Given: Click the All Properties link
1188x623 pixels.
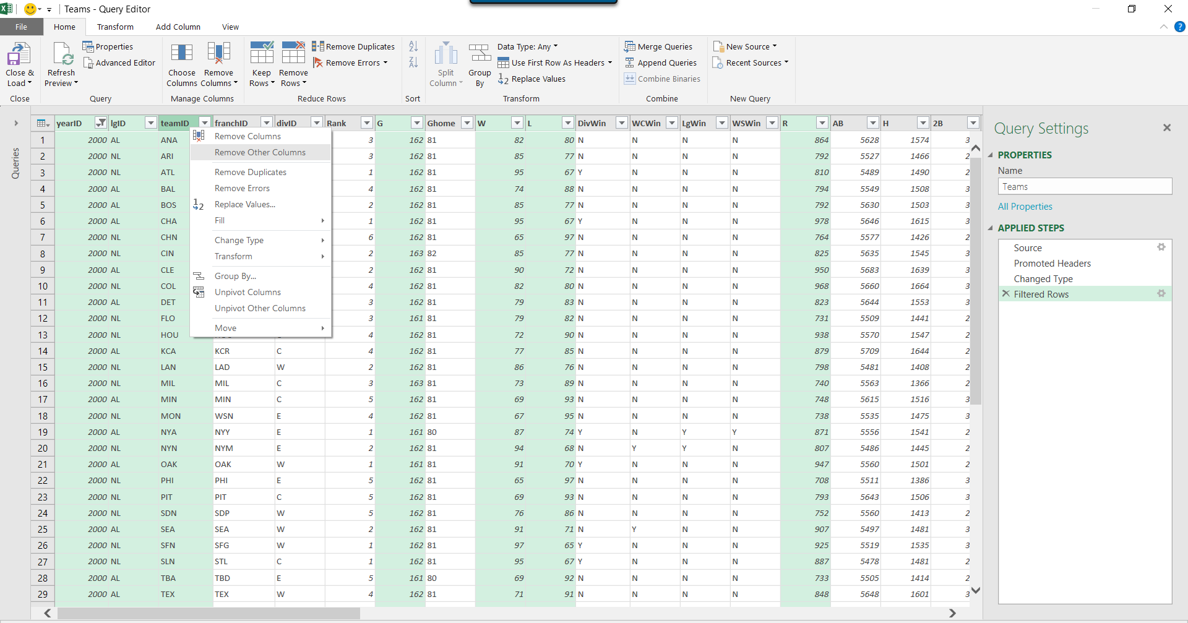Looking at the screenshot, I should click(x=1025, y=207).
